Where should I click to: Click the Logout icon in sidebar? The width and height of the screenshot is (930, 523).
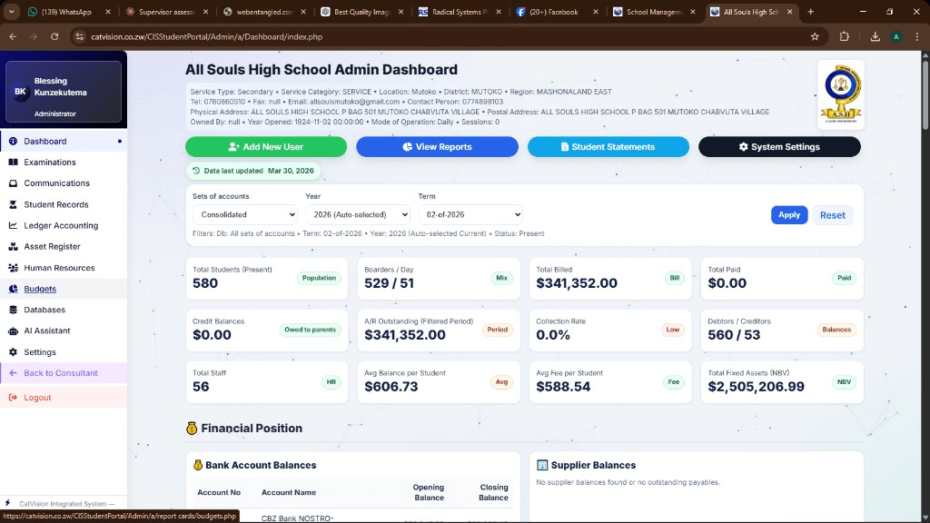(x=13, y=398)
